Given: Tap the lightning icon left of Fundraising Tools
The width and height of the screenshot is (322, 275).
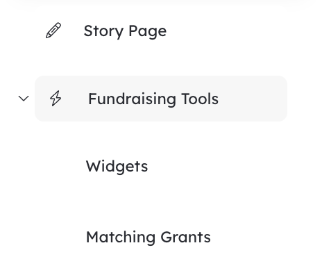Looking at the screenshot, I should point(56,99).
